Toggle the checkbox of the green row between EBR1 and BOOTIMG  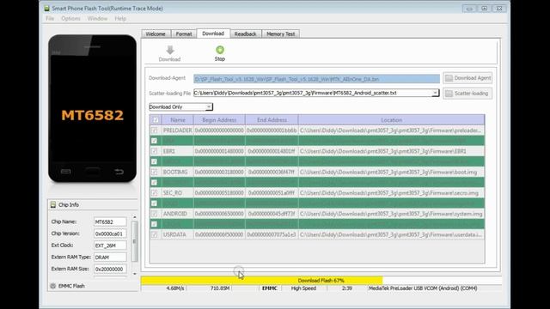pyautogui.click(x=155, y=161)
